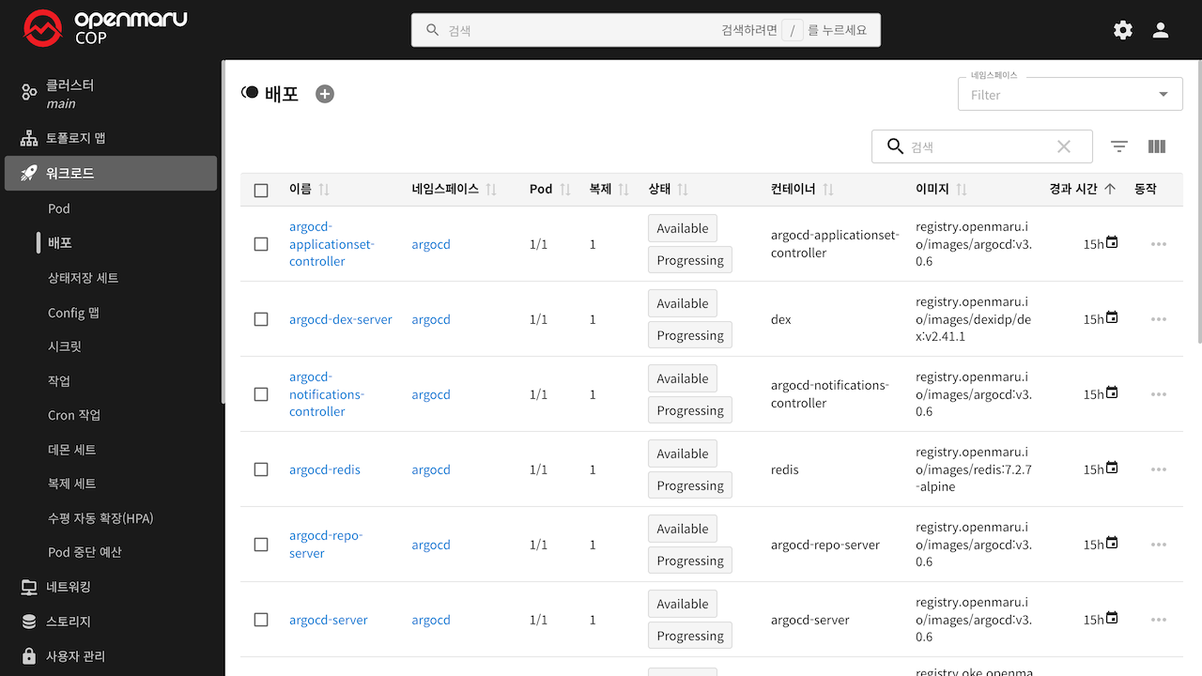Image resolution: width=1202 pixels, height=676 pixels.
Task: Open the column view selector icon
Action: (1157, 146)
